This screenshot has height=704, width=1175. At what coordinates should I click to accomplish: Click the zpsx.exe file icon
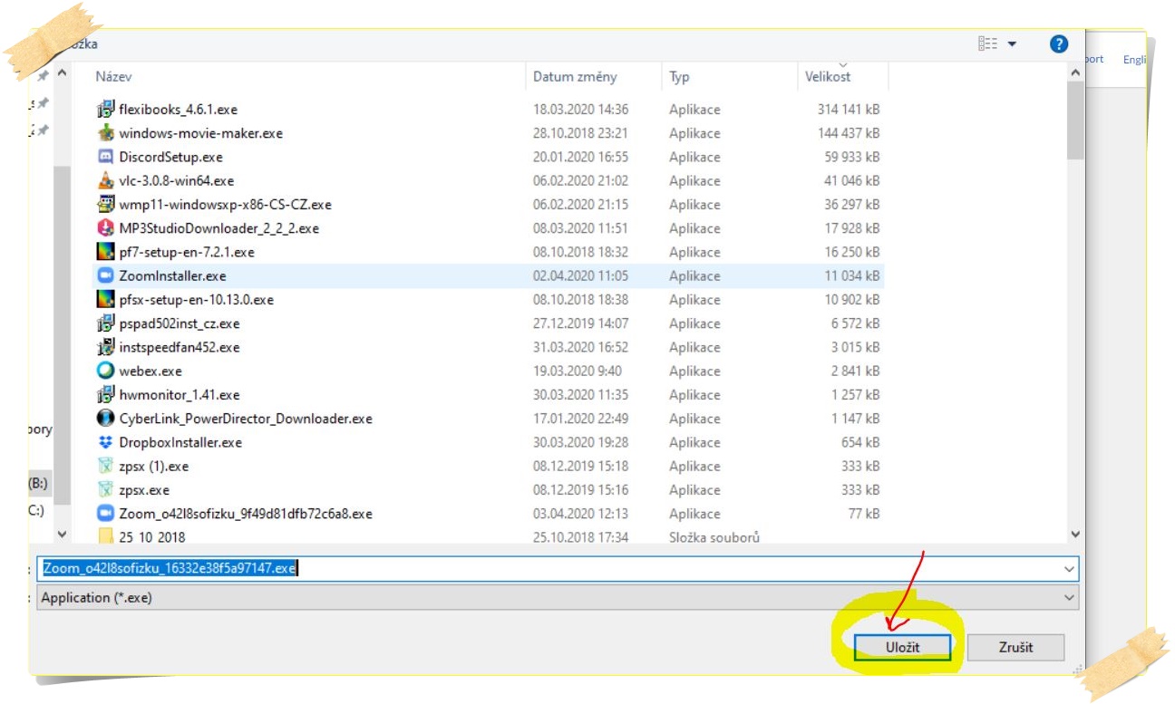[105, 490]
